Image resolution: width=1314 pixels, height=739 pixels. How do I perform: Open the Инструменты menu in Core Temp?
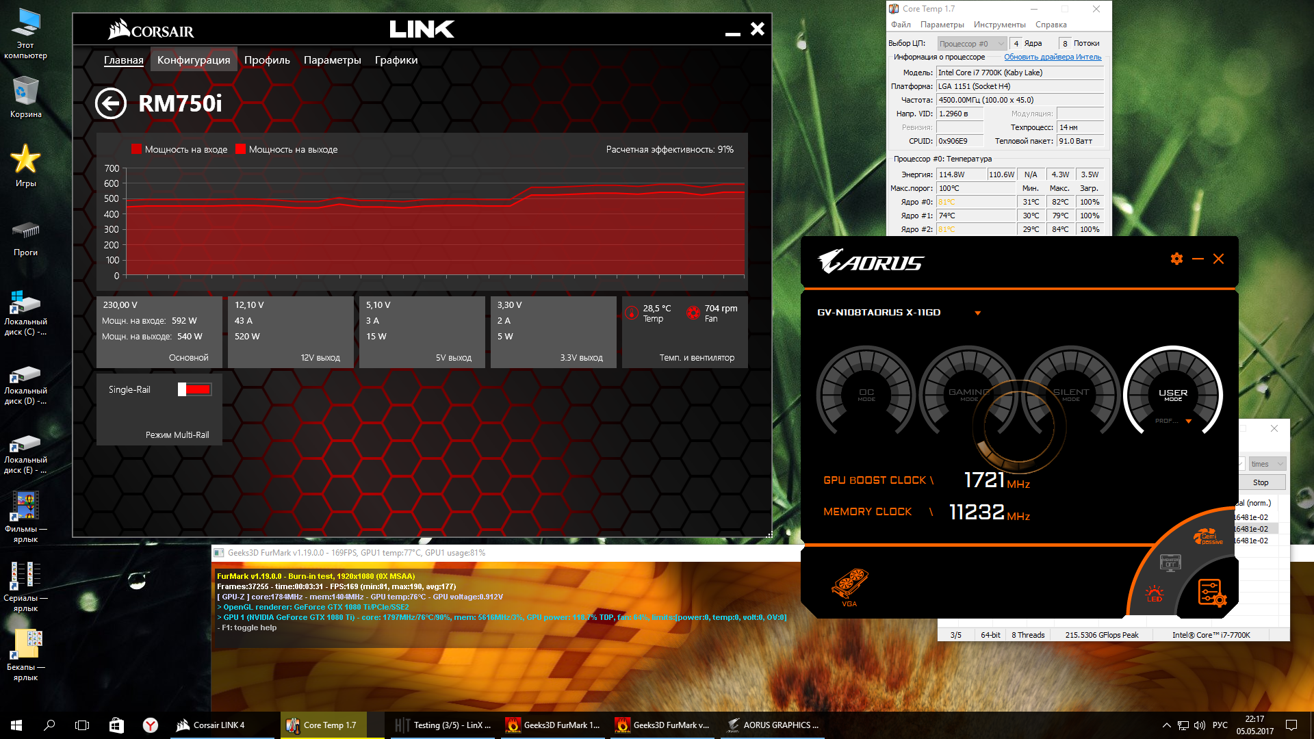pyautogui.click(x=999, y=25)
